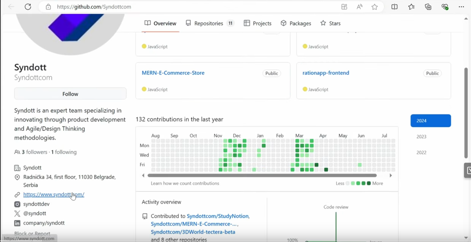Open company/syndott LinkedIn link
The height and width of the screenshot is (242, 471).
44,223
